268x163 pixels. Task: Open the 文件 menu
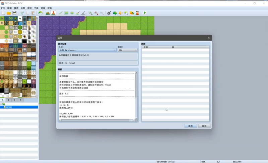click(x=3, y=8)
